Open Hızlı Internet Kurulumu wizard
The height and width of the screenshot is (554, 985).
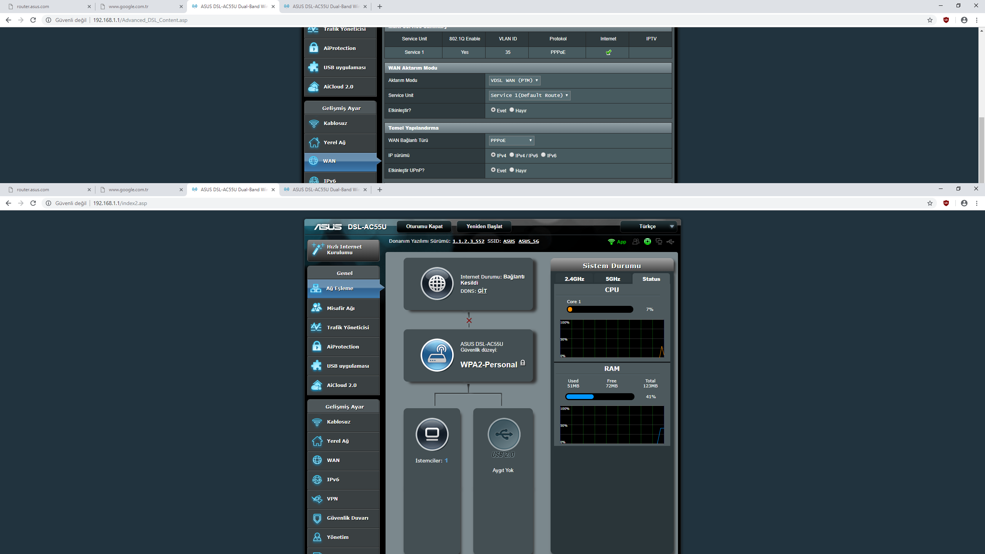343,250
